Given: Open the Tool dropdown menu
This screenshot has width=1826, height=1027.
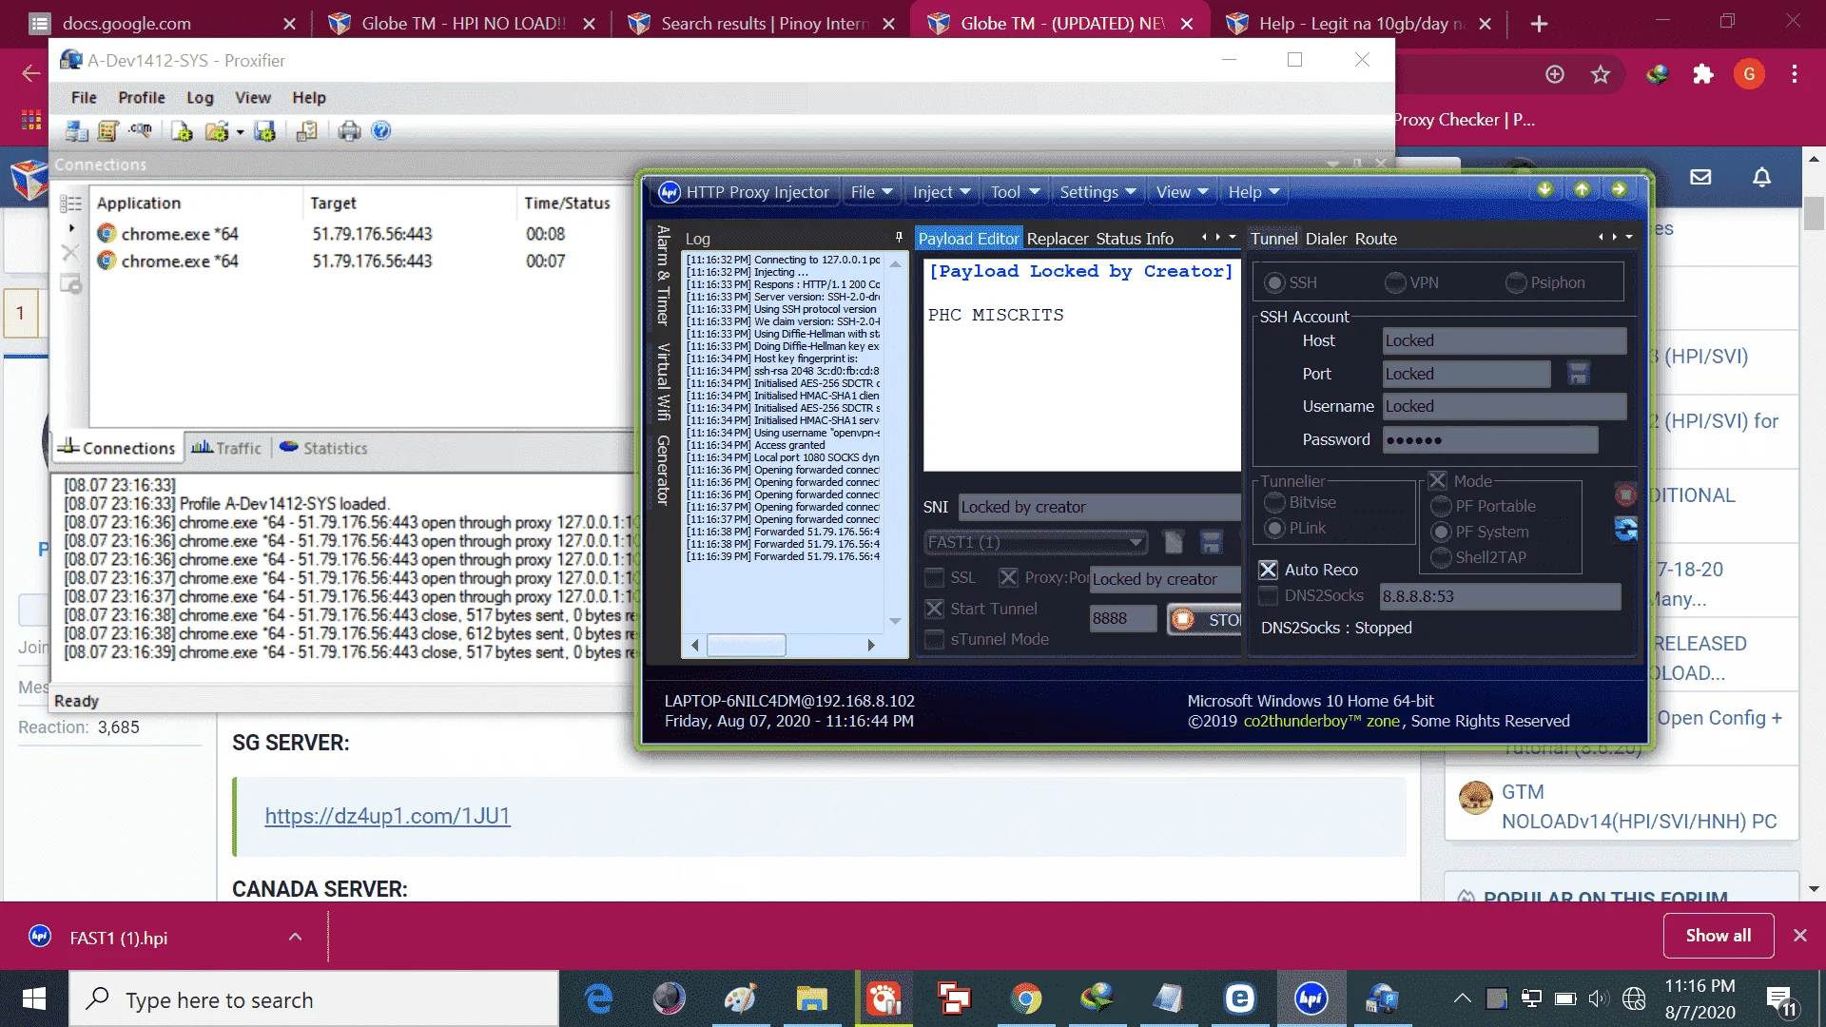Looking at the screenshot, I should coord(1015,192).
